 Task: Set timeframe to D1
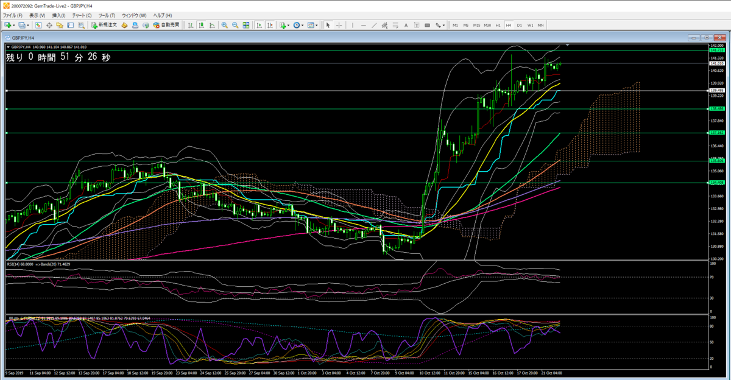pyautogui.click(x=520, y=25)
